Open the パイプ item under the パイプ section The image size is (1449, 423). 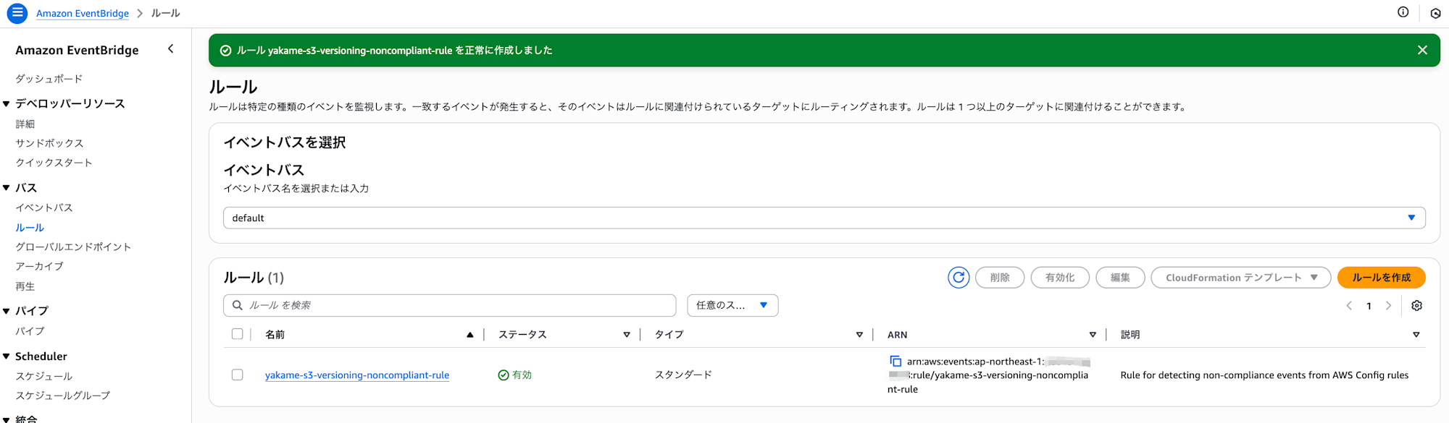[x=30, y=331]
